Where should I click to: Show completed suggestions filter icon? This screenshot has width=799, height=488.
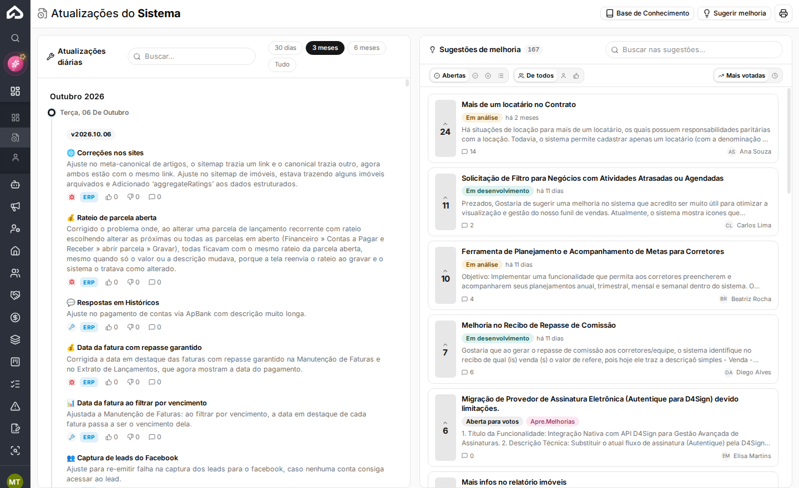[476, 75]
